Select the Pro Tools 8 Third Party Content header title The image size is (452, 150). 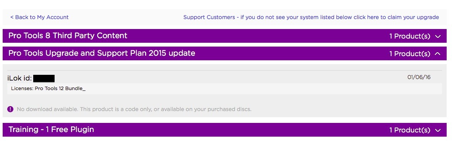click(x=68, y=36)
